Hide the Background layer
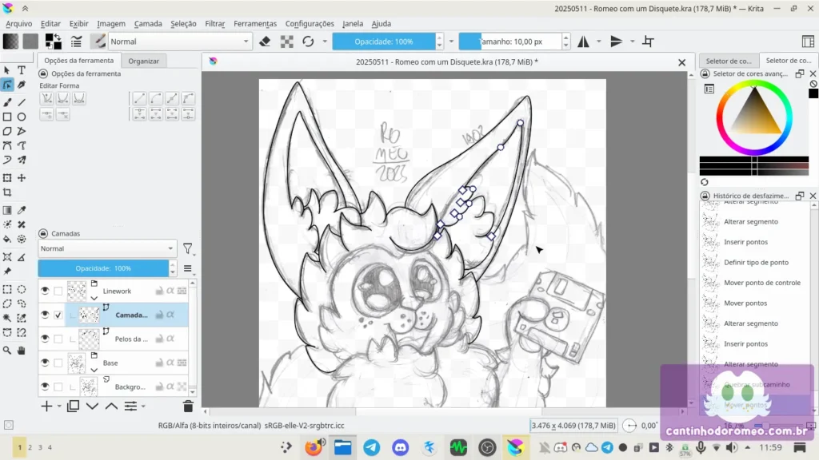 (x=45, y=387)
